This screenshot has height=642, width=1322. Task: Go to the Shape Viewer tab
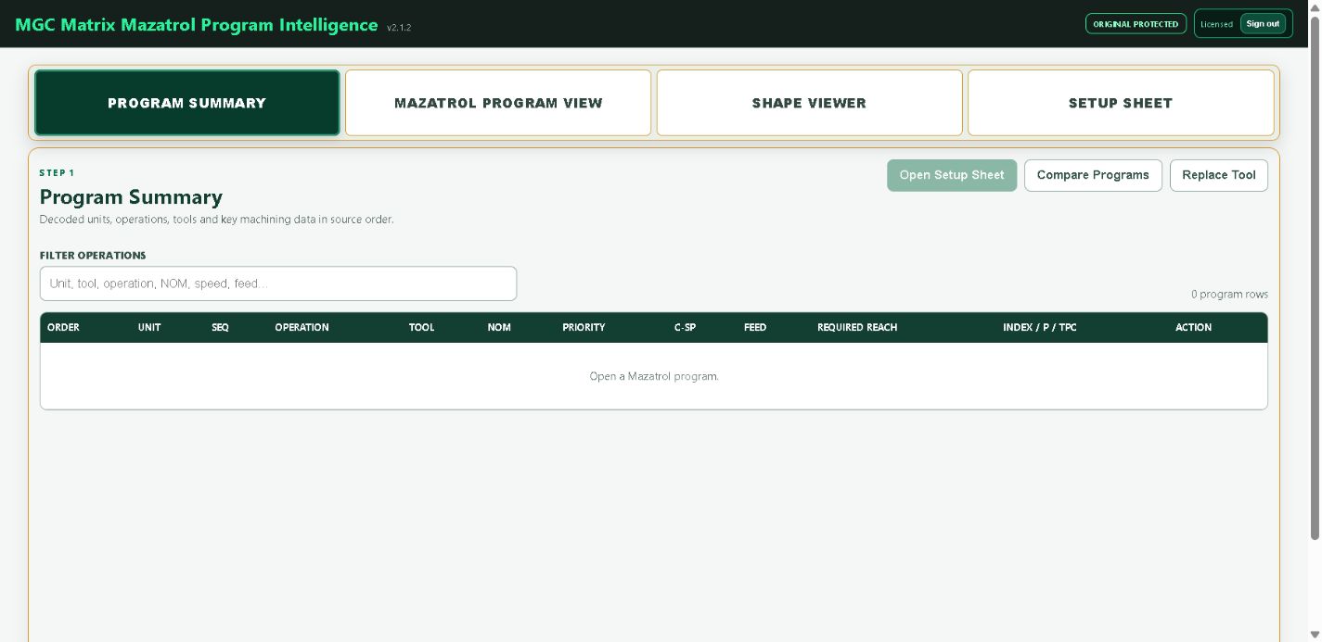point(809,103)
